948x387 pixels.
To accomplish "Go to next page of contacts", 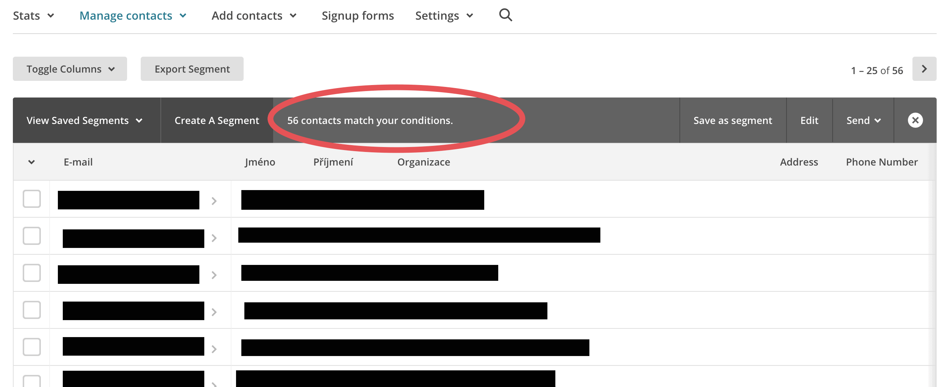I will (924, 69).
